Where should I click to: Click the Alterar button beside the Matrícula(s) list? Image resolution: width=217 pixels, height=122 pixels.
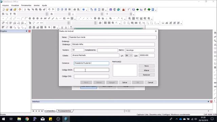pos(146,70)
